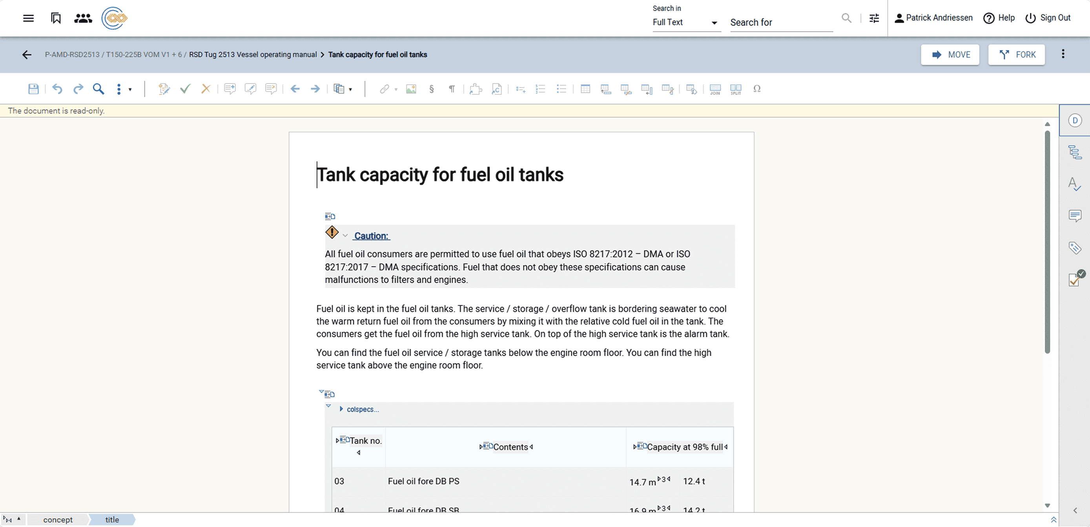The image size is (1090, 527).
Task: Reject the change with the orange X
Action: (x=206, y=89)
